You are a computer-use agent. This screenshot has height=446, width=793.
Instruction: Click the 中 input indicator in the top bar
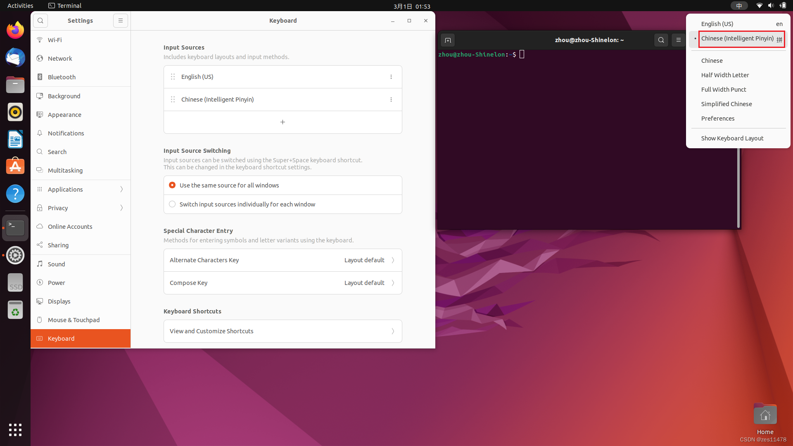(739, 5)
